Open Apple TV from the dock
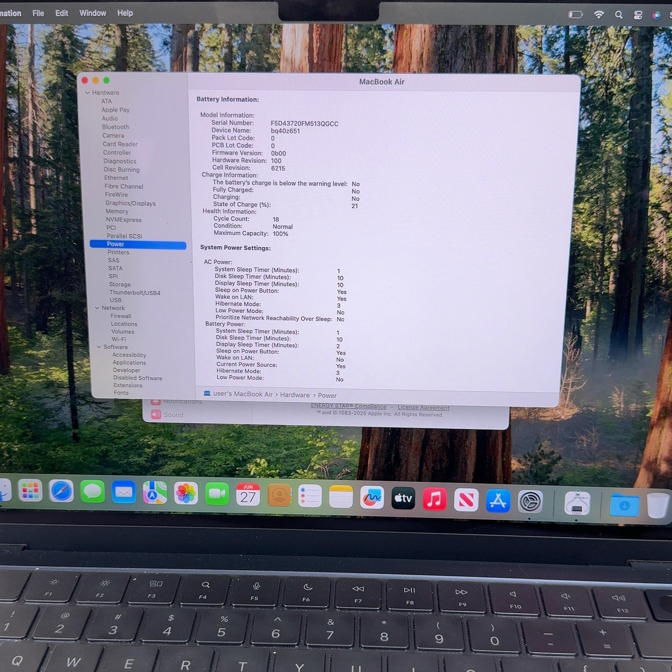 tap(403, 498)
